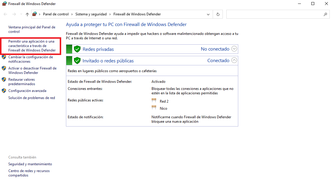The height and width of the screenshot is (183, 333).
Task: Select the Red 2 network name
Action: 164,101
